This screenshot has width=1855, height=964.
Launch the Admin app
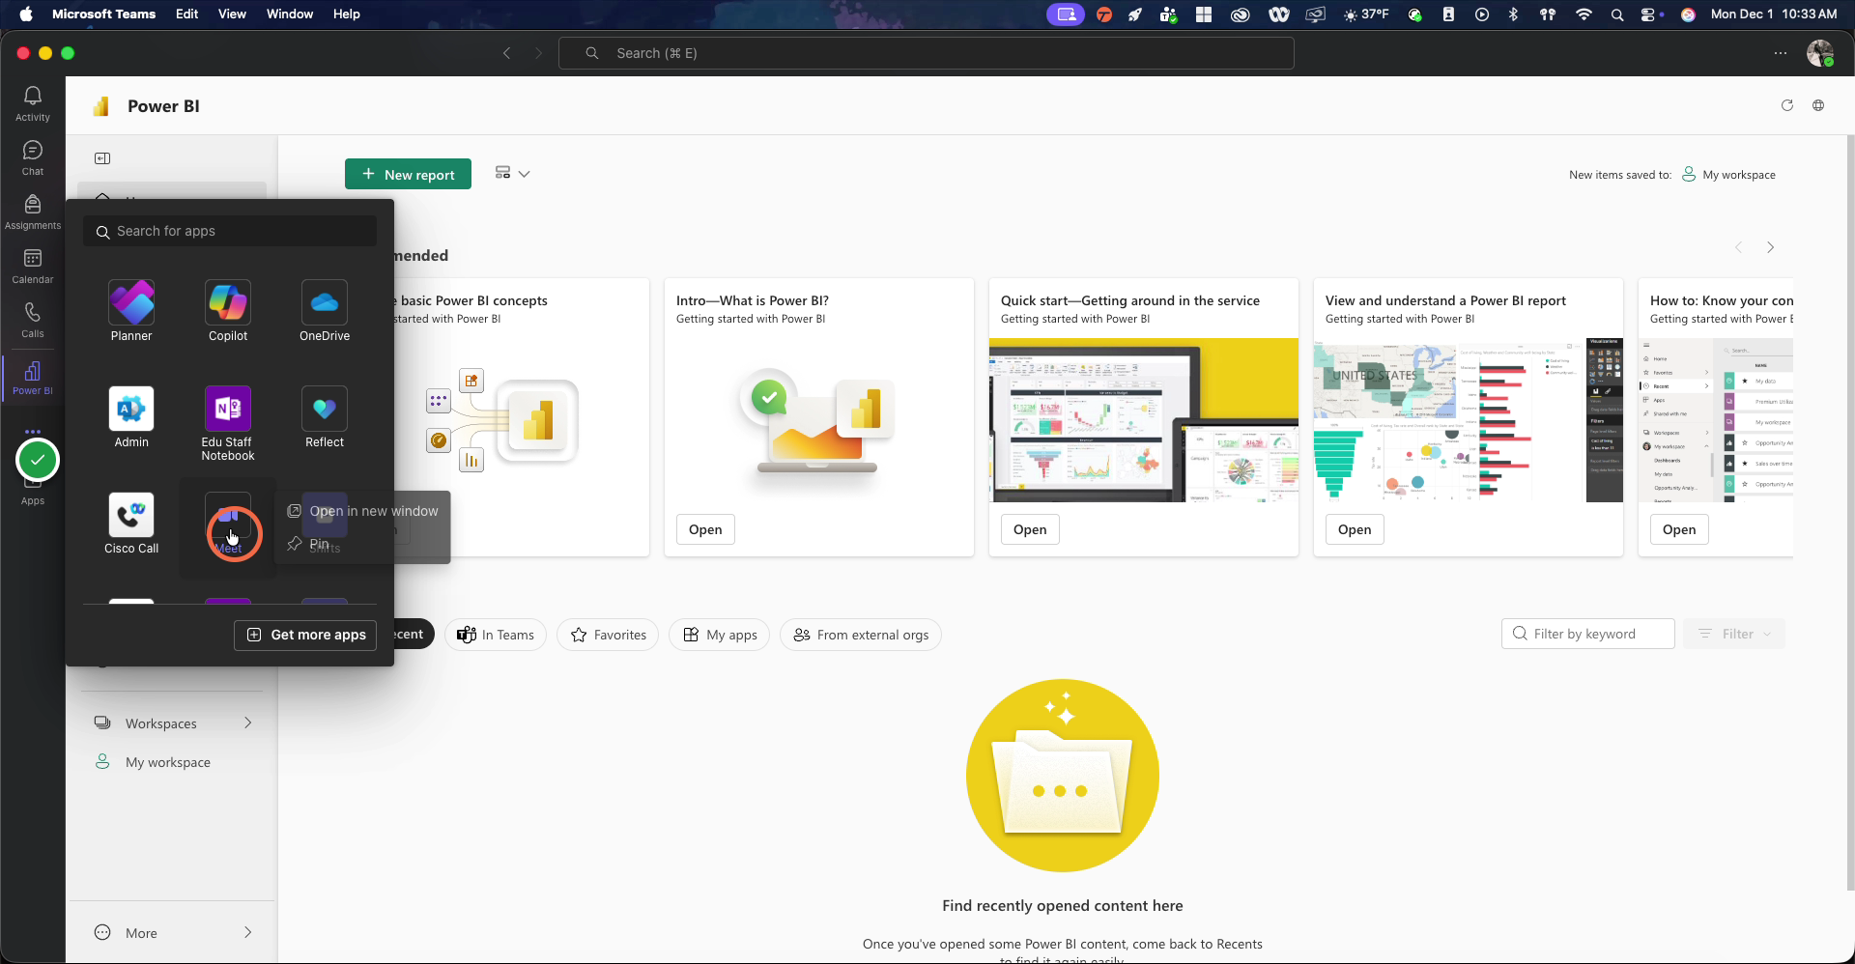[131, 417]
